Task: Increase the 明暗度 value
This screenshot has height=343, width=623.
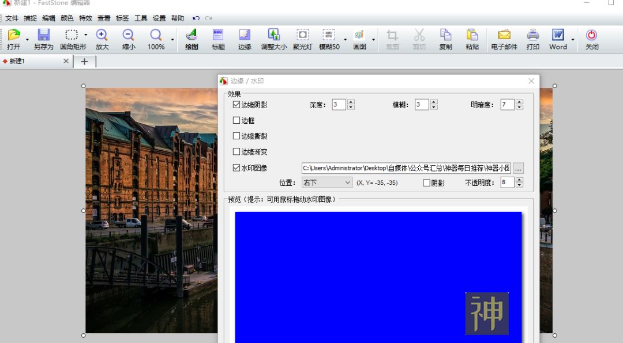Action: pyautogui.click(x=519, y=102)
